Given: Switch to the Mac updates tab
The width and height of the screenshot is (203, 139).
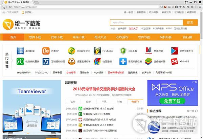Looking at the screenshot, I should 120,102.
